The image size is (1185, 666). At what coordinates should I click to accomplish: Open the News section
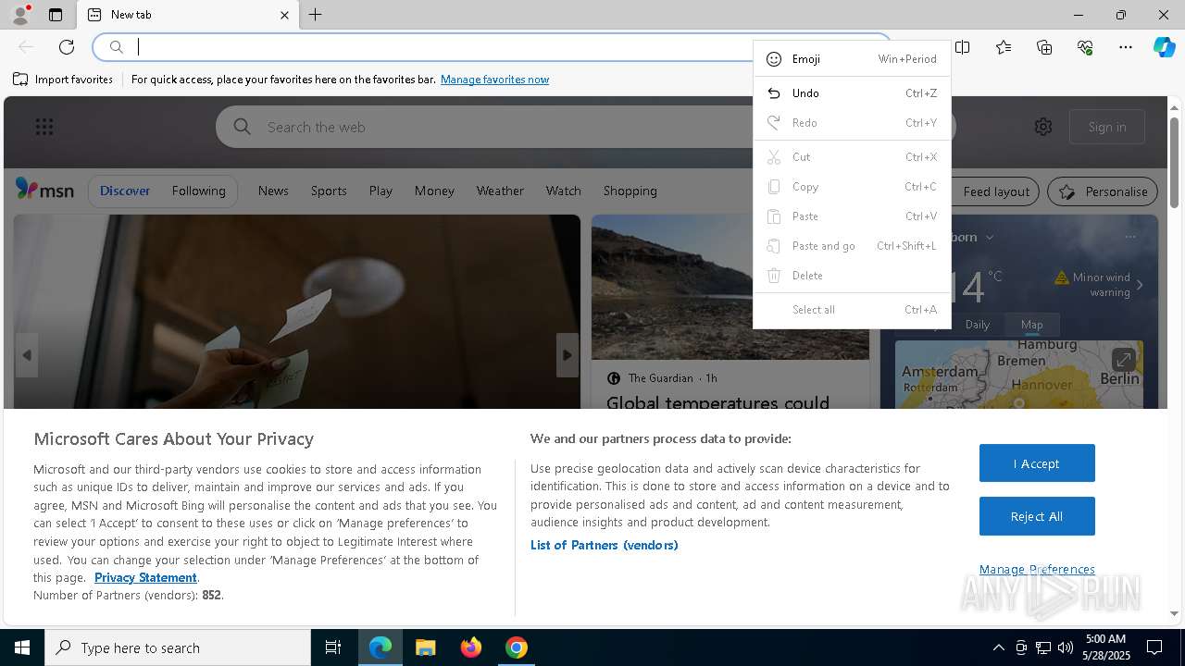pos(273,191)
